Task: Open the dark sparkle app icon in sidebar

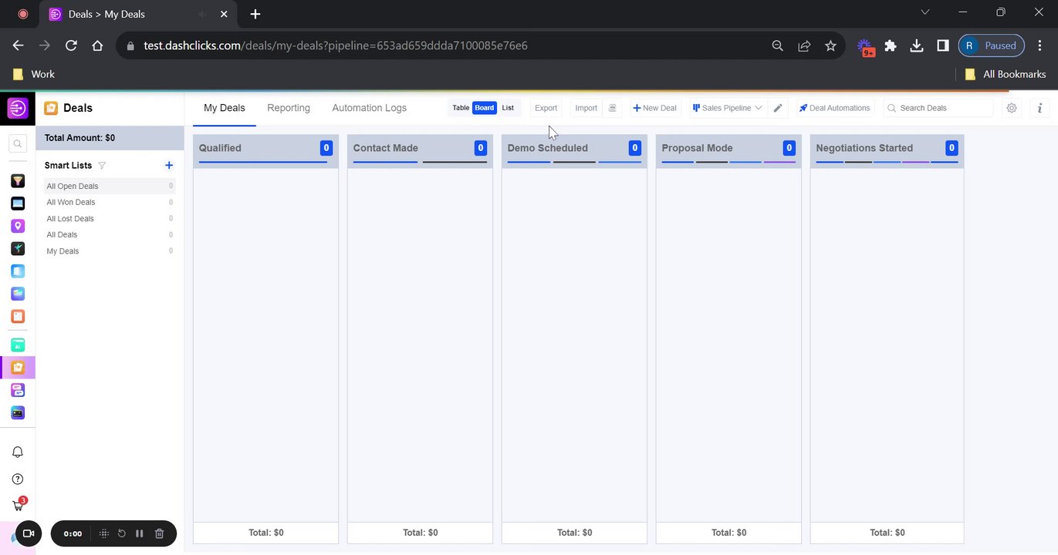Action: click(x=18, y=248)
